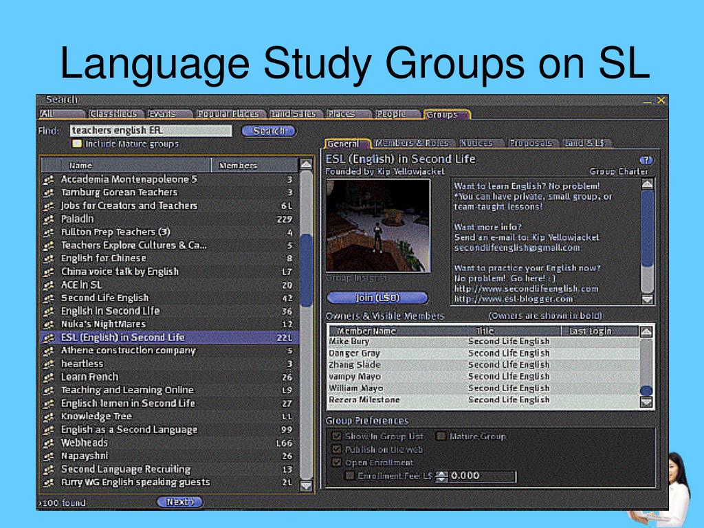Sort members by Member Name column
Screen dimensions: 704x528
[x=398, y=331]
